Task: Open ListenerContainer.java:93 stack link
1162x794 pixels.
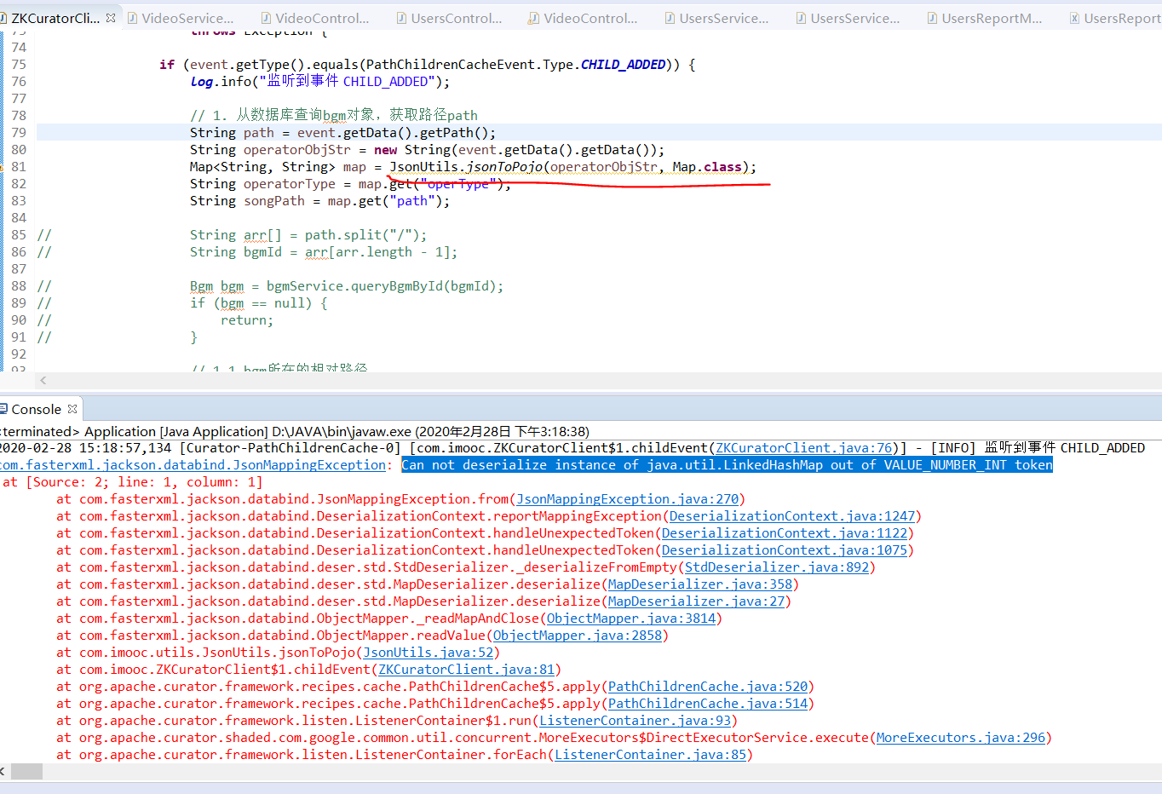Action: (636, 721)
